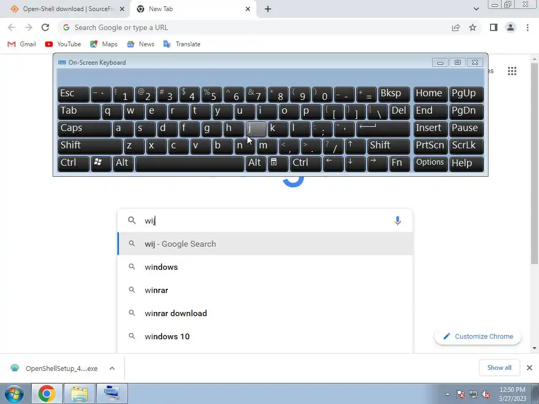The image size is (539, 404).
Task: Click the context menu key on keyboard
Action: 278,163
